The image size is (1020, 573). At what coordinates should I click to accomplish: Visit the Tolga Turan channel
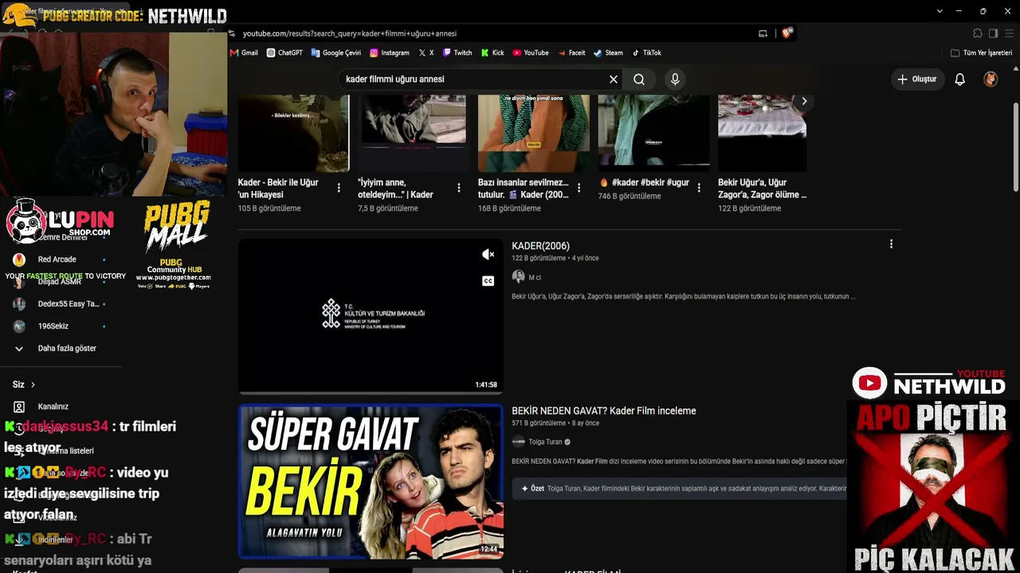coord(545,442)
